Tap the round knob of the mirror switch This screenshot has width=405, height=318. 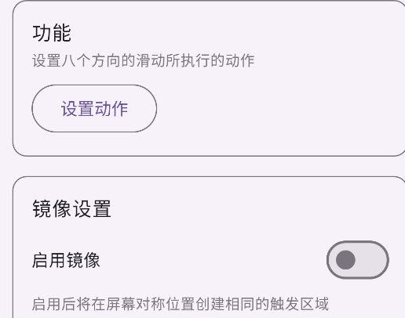coord(345,260)
